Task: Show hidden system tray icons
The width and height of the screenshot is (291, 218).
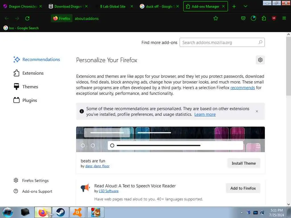Action: (x=242, y=213)
